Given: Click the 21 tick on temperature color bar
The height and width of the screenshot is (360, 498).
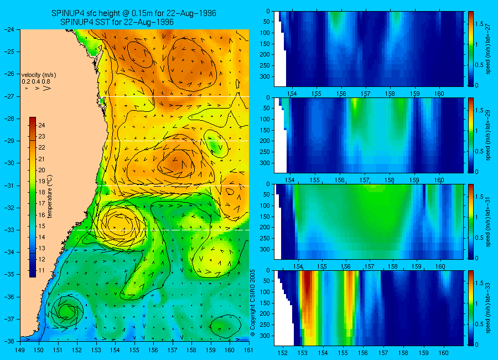Looking at the screenshot, I should pyautogui.click(x=41, y=159).
